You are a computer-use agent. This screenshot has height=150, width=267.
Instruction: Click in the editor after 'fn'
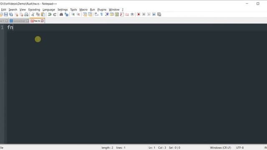point(13,27)
